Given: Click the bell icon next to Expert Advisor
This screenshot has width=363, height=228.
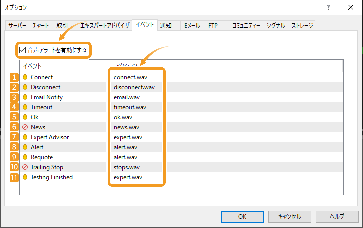Looking at the screenshot, I should [25, 137].
